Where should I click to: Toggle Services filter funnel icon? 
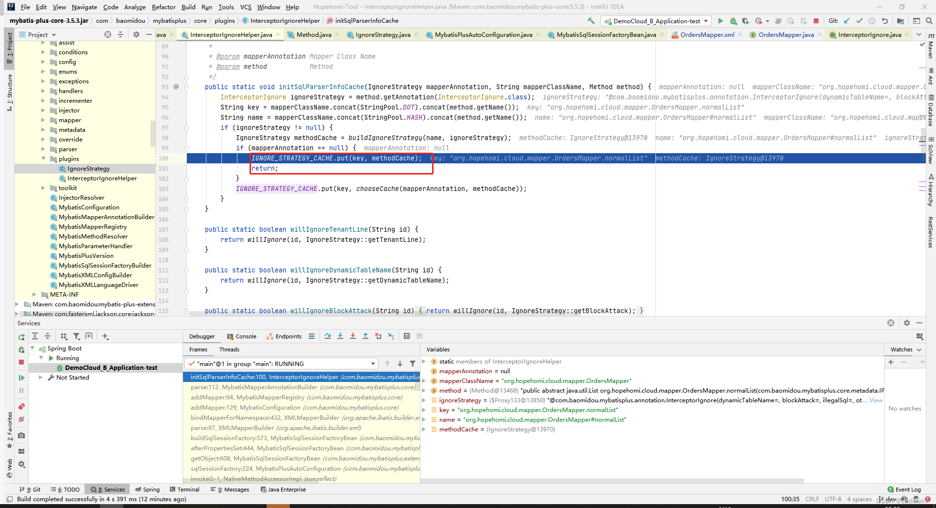[76, 336]
